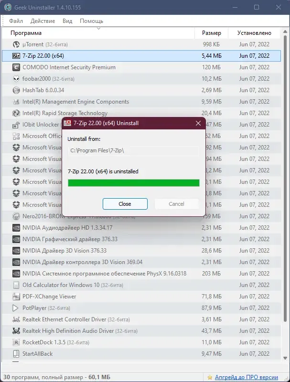This screenshot has width=290, height=382.
Task: Click the Realtek High Definition Audio icon
Action: point(16,330)
